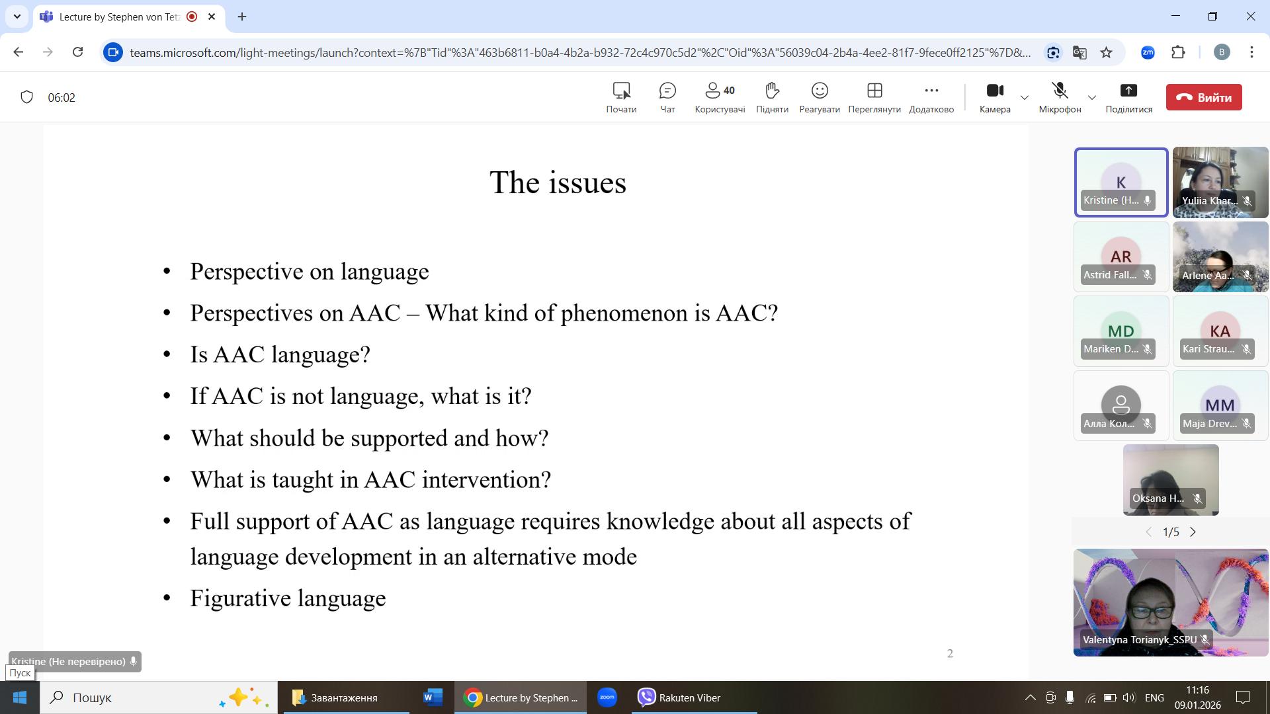Expand the microphone options dropdown arrow
1270x714 pixels.
(x=1092, y=97)
